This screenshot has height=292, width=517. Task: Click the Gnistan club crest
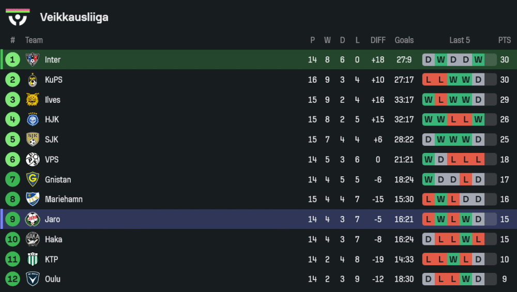33,180
